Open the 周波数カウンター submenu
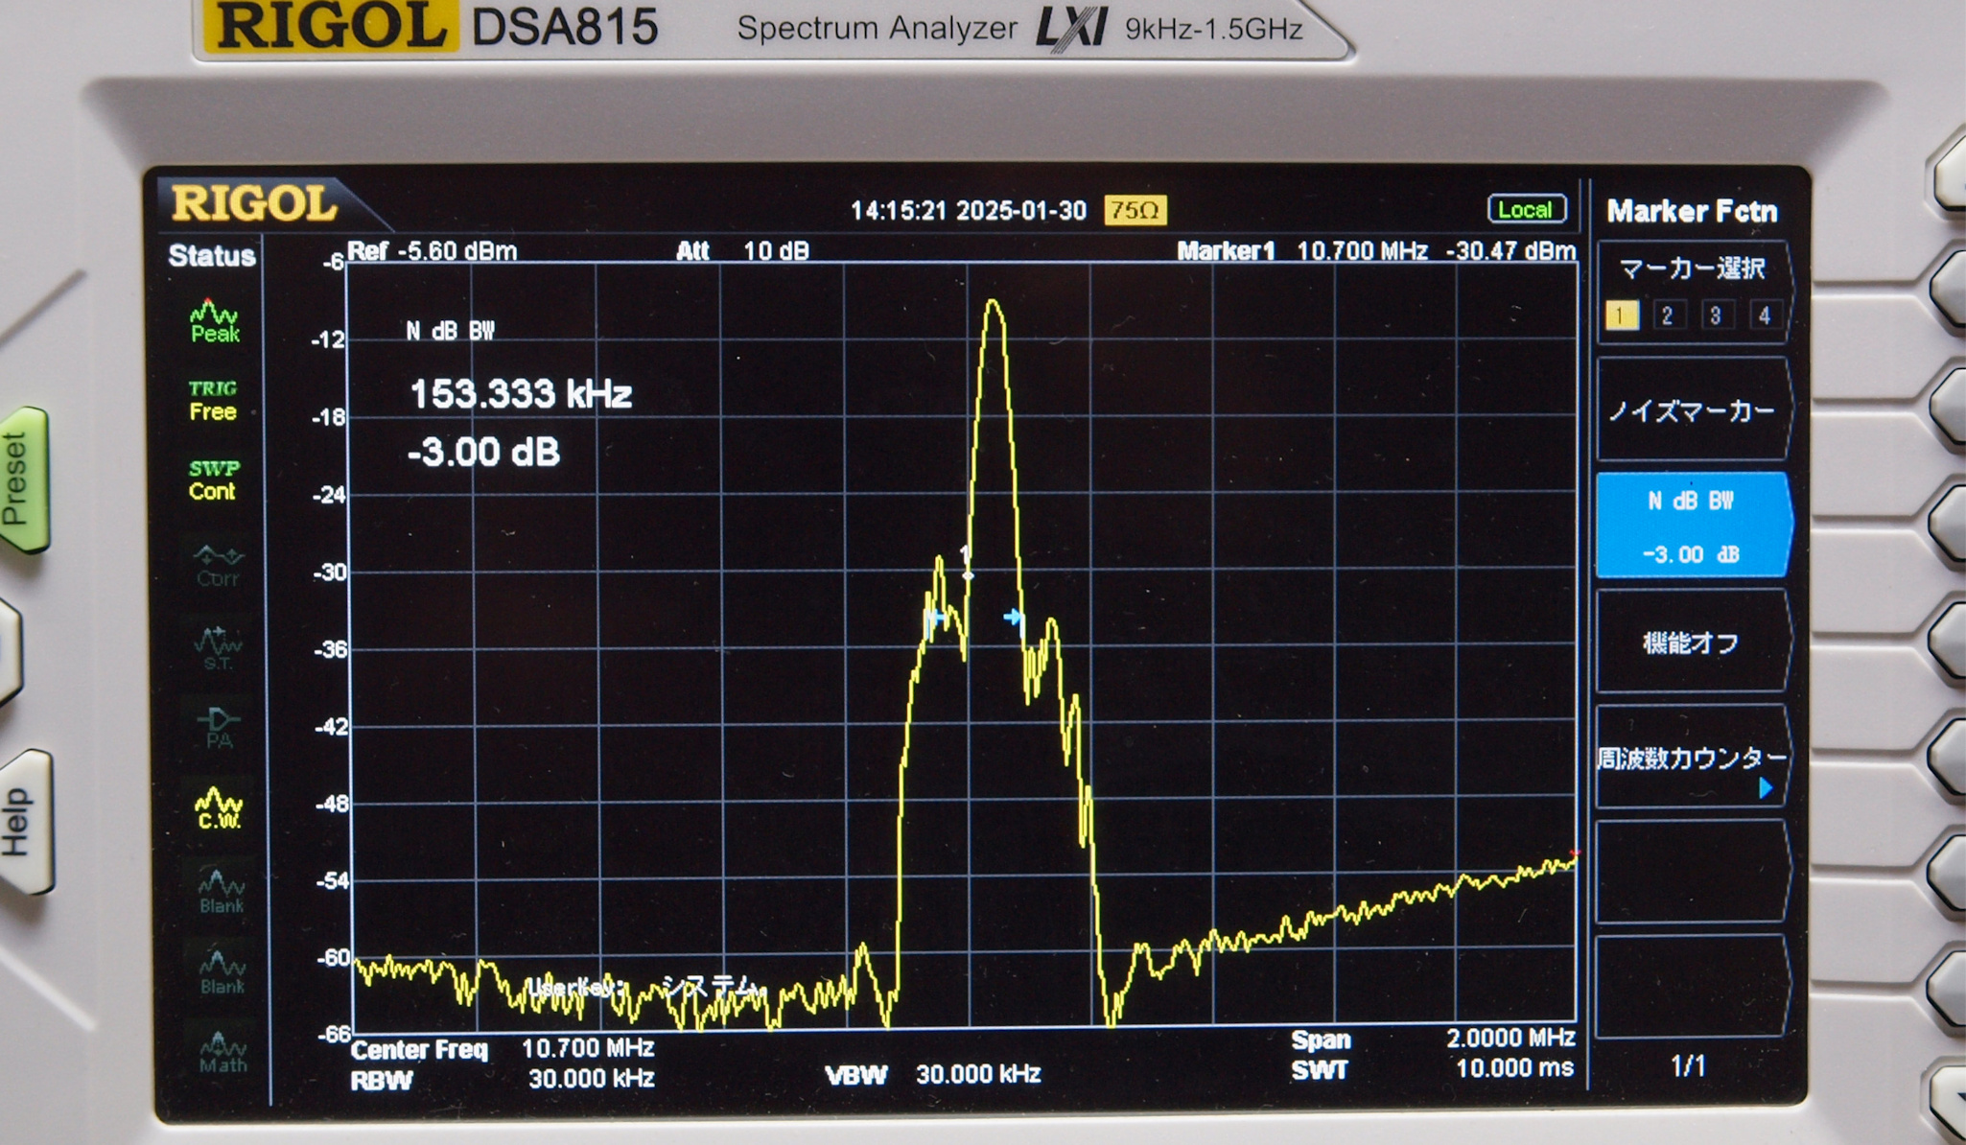1966x1145 pixels. coord(1691,759)
